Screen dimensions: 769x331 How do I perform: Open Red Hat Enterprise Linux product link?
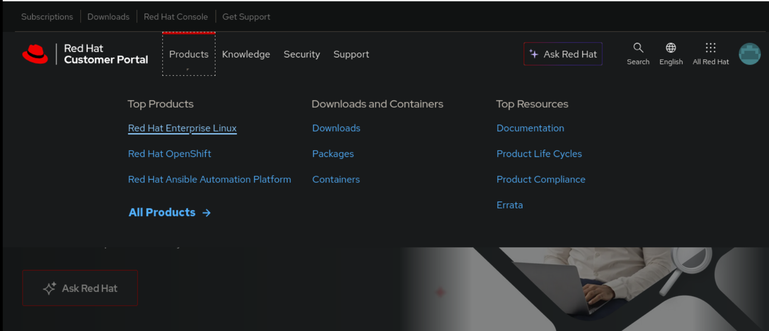tap(182, 128)
